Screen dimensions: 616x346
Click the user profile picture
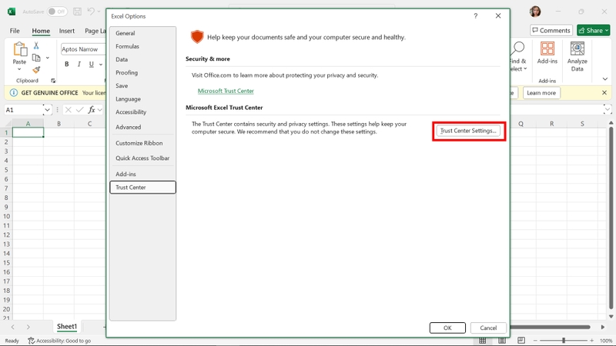tap(535, 12)
